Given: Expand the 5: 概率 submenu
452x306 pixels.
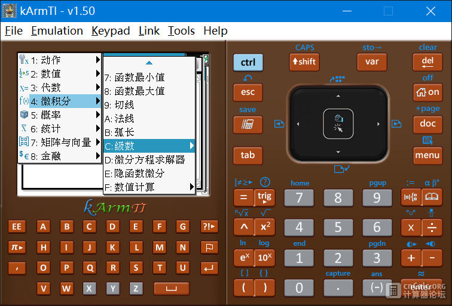Looking at the screenshot, I should click(60, 115).
